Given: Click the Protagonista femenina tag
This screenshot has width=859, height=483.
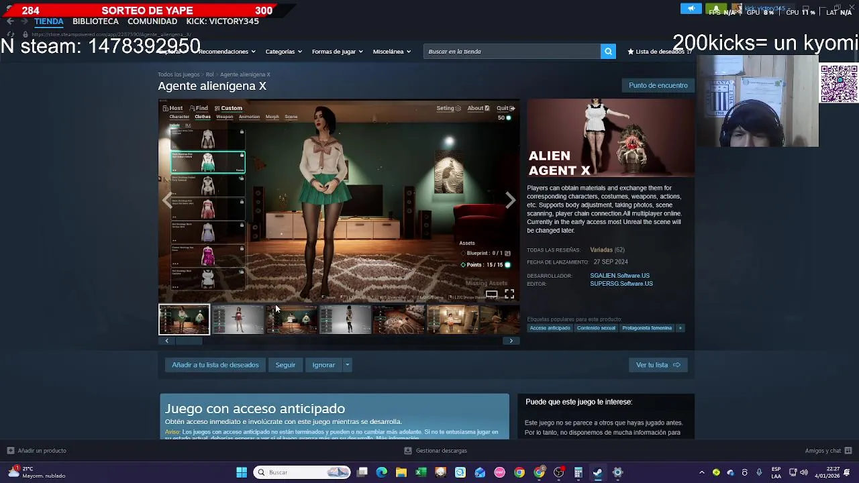Looking at the screenshot, I should click(x=647, y=328).
